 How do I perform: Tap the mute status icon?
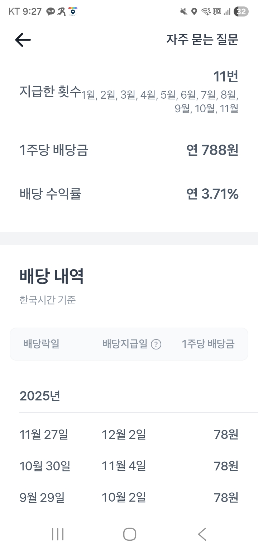(x=183, y=12)
